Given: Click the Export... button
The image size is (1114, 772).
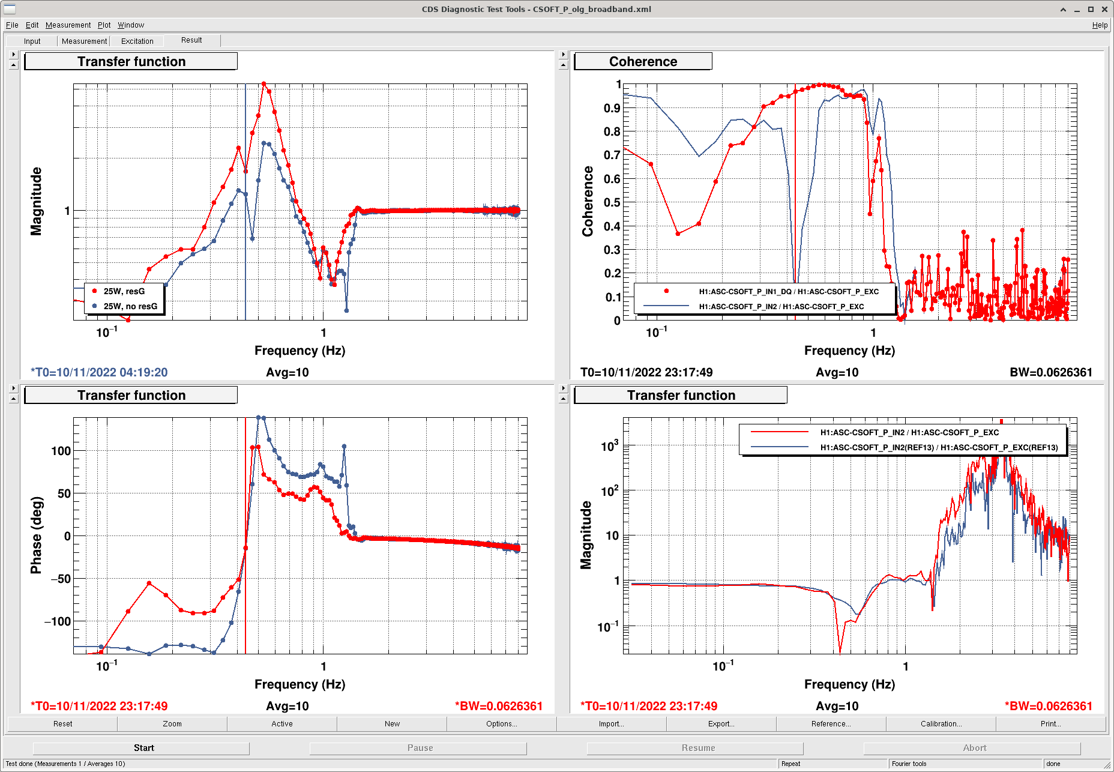Looking at the screenshot, I should point(721,724).
